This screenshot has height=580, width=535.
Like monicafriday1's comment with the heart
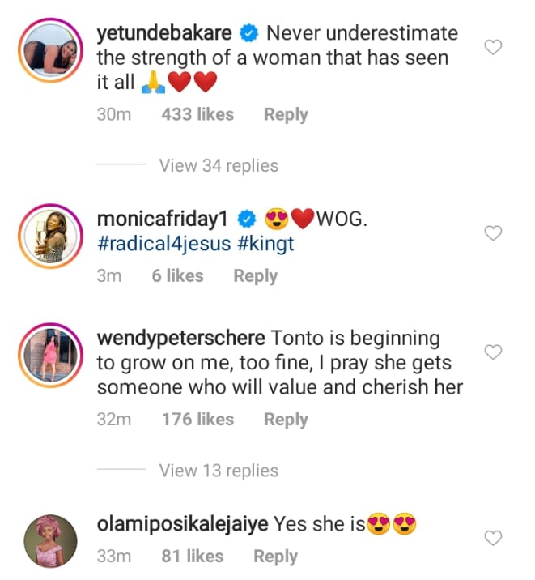click(492, 233)
